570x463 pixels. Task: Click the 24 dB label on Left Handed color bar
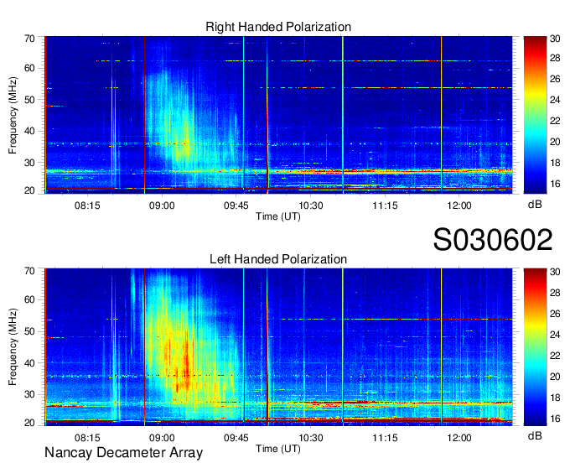555,335
